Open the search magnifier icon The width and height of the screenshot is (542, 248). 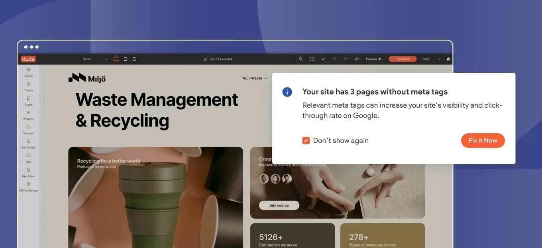(301, 59)
